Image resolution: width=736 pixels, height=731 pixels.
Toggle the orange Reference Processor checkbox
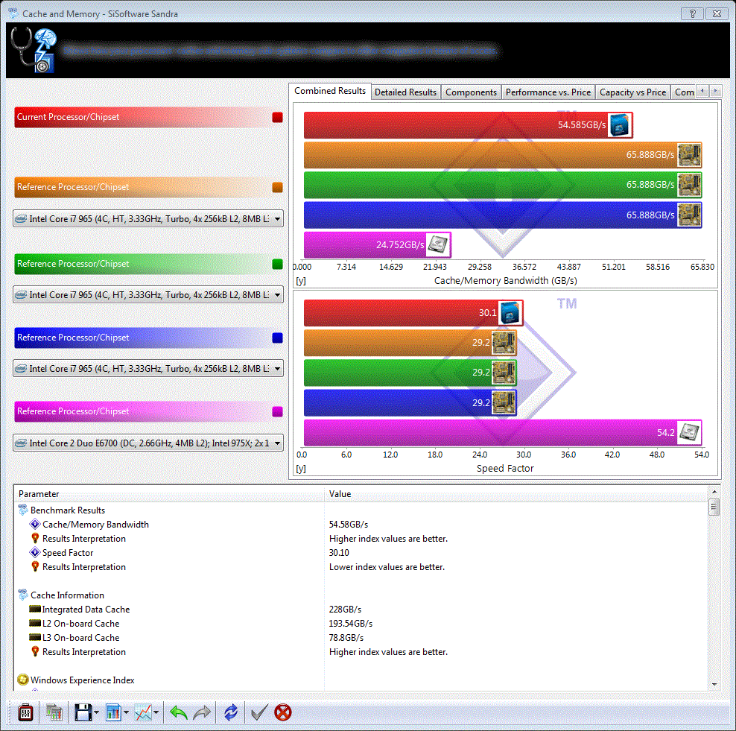pos(277,187)
